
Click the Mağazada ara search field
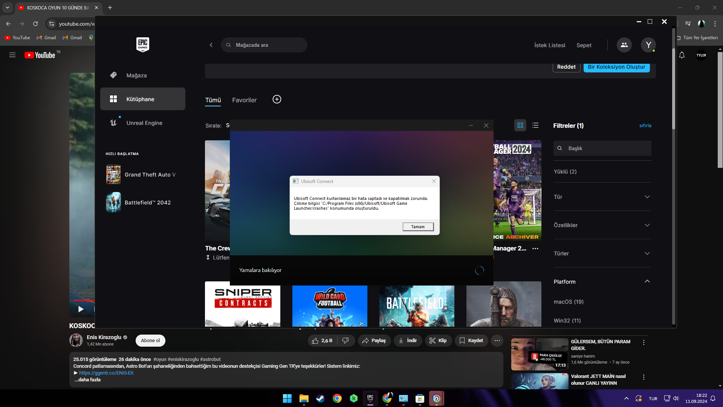[x=264, y=45]
